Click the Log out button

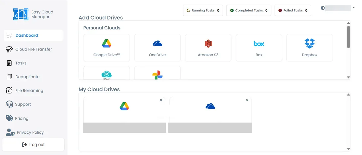(33, 145)
